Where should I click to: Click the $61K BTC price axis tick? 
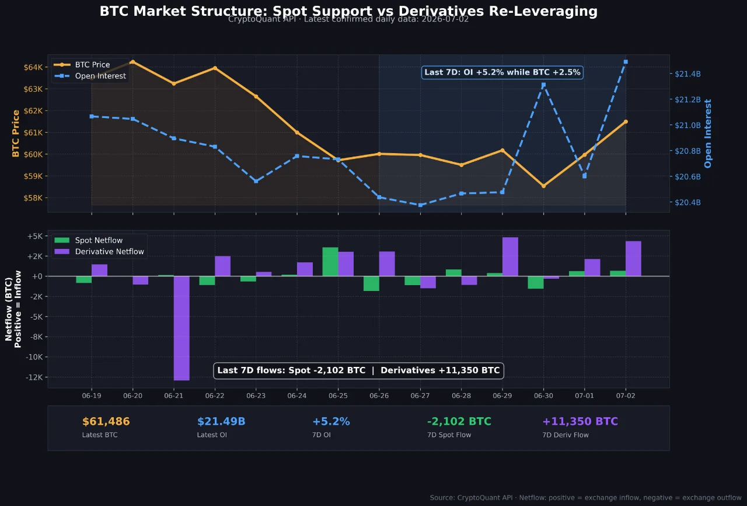coord(33,133)
